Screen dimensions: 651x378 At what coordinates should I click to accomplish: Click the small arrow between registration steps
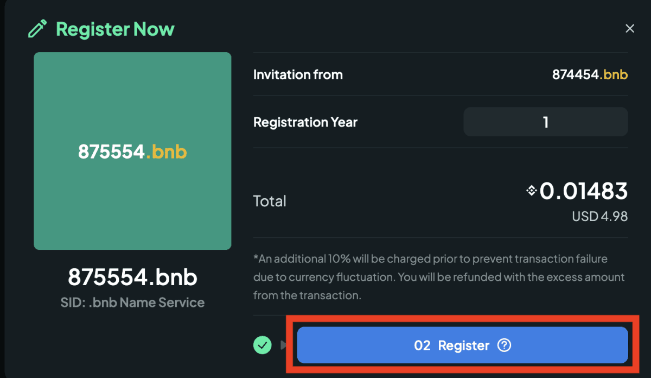point(284,345)
